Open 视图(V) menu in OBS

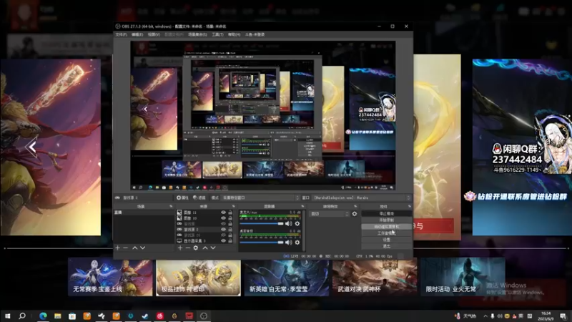point(154,34)
